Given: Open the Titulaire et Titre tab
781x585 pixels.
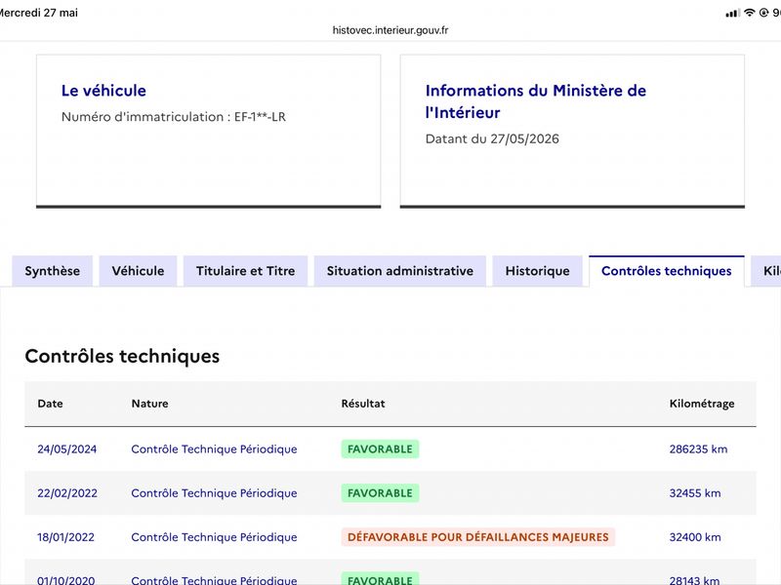Looking at the screenshot, I should point(246,271).
